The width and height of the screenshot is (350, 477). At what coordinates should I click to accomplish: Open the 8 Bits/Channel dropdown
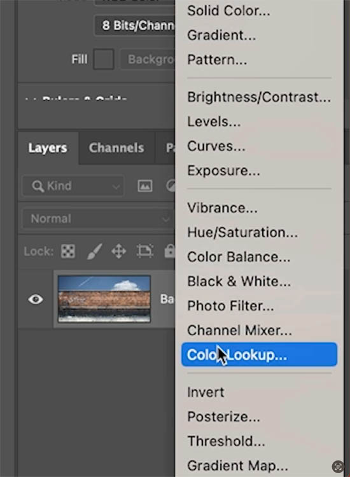pyautogui.click(x=135, y=25)
